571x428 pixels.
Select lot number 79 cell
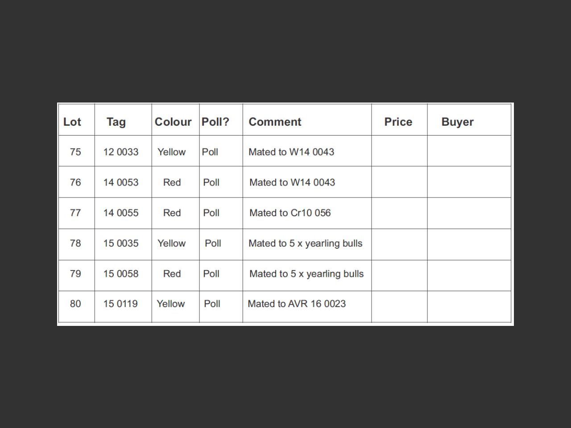[x=75, y=273]
